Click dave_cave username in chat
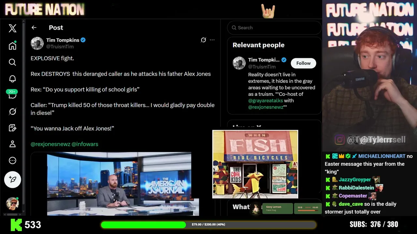The image size is (417, 234). [x=351, y=204]
